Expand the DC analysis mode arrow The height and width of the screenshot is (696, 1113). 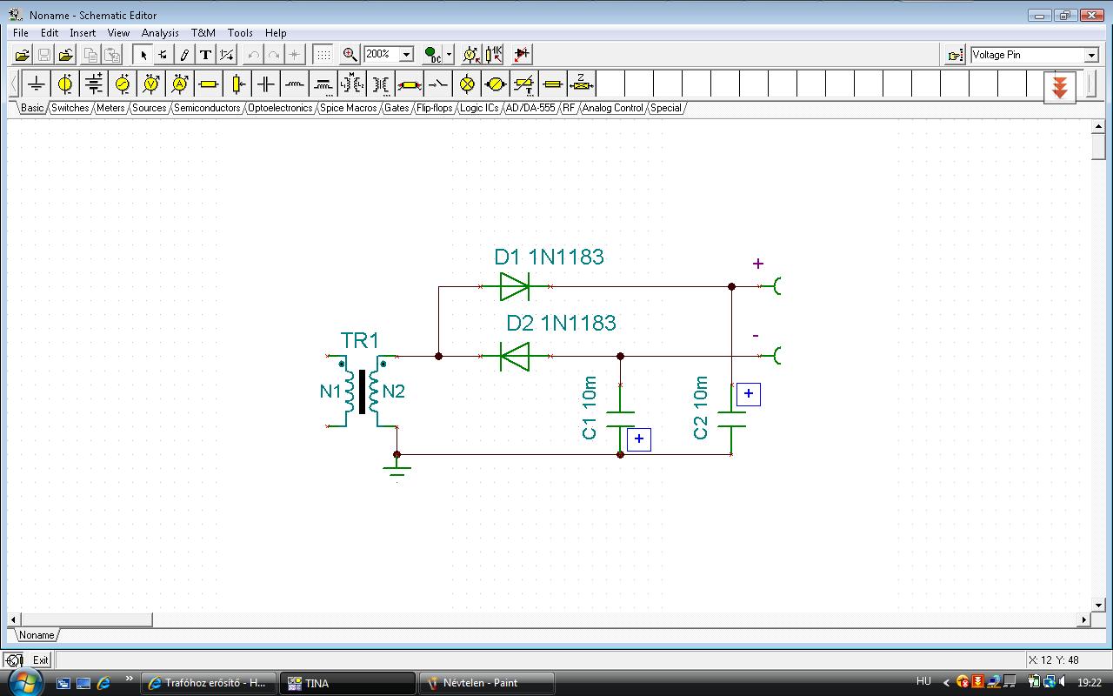[x=449, y=55]
